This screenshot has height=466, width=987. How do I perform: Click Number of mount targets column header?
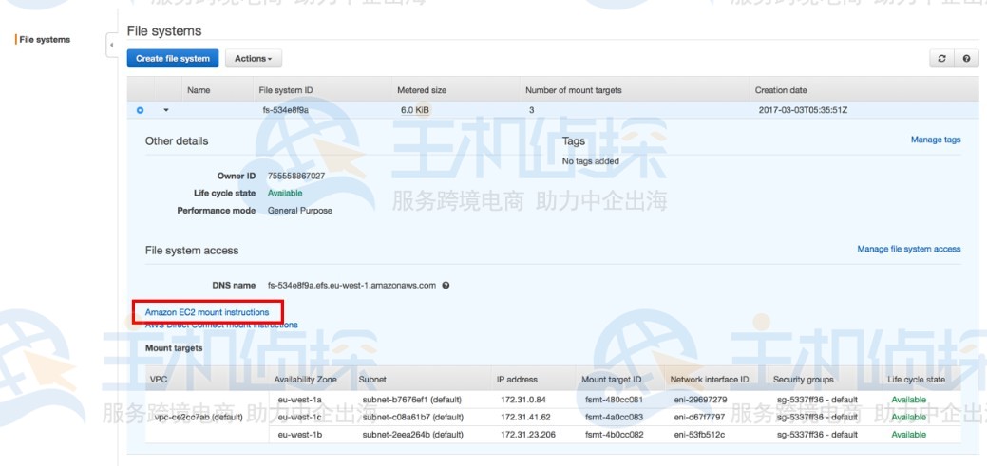tap(574, 90)
